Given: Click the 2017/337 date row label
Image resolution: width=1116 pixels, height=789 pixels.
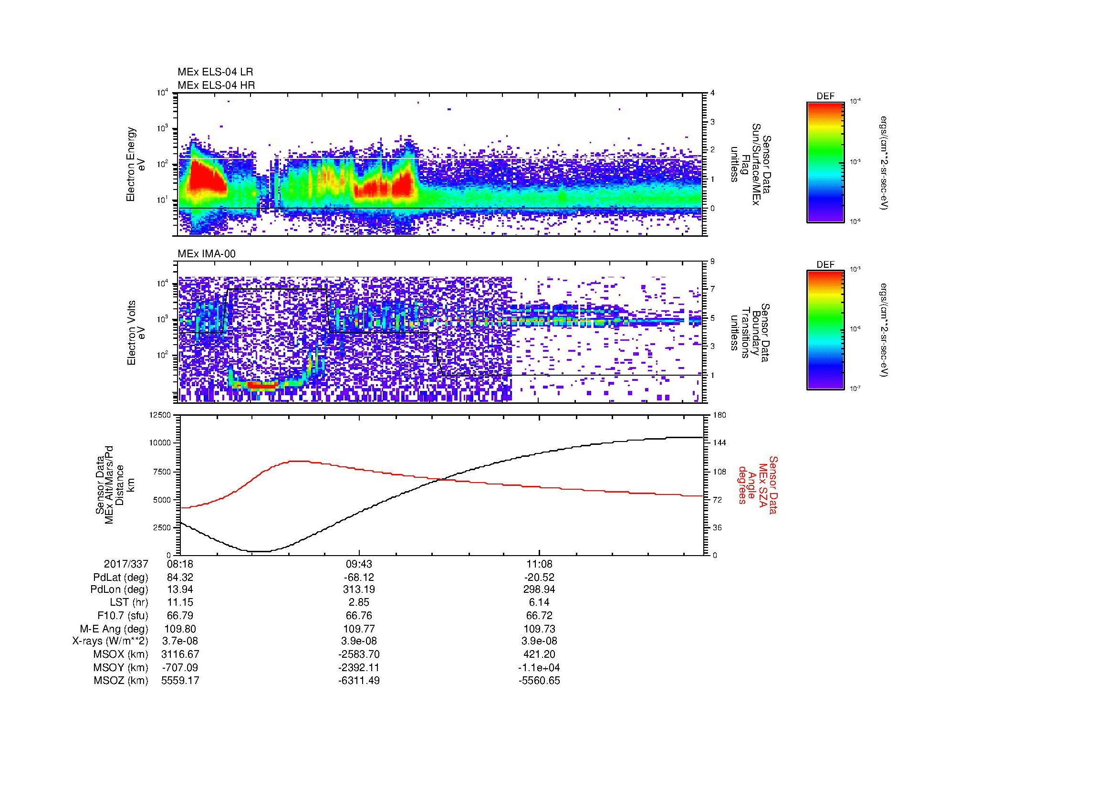Looking at the screenshot, I should [x=126, y=564].
